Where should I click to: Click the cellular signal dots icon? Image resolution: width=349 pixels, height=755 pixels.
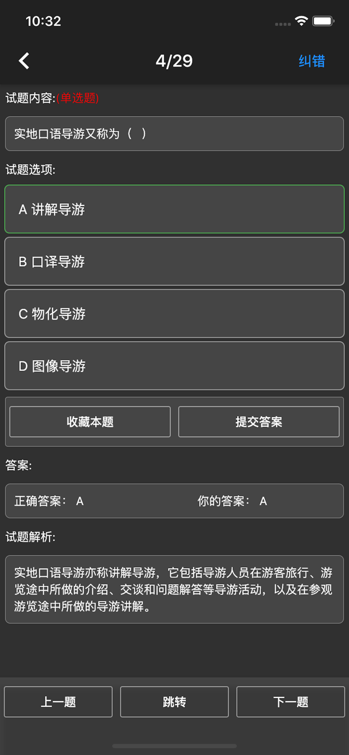point(282,24)
